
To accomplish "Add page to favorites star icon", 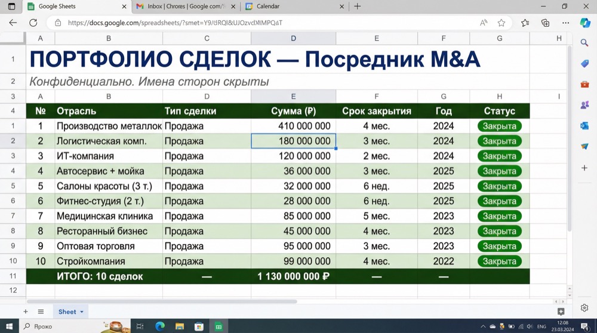I will click(x=501, y=23).
